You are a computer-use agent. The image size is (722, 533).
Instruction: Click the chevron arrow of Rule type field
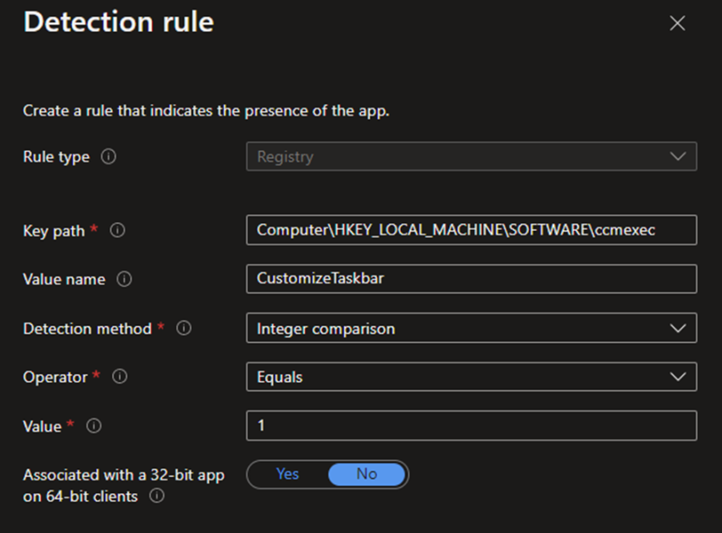pyautogui.click(x=677, y=157)
